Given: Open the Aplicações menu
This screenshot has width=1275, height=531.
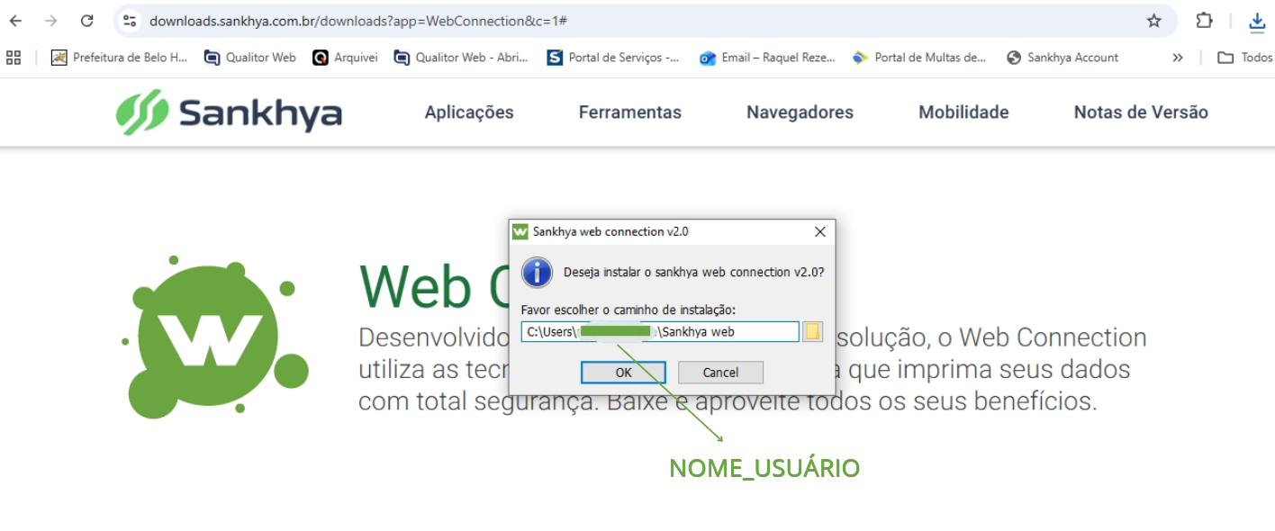Looking at the screenshot, I should (x=469, y=112).
